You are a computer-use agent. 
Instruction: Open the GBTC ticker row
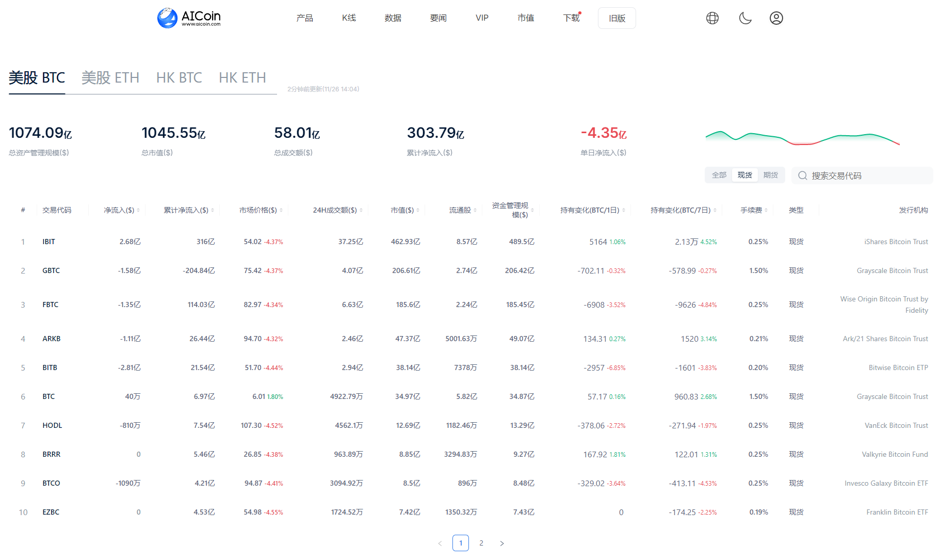click(470, 270)
